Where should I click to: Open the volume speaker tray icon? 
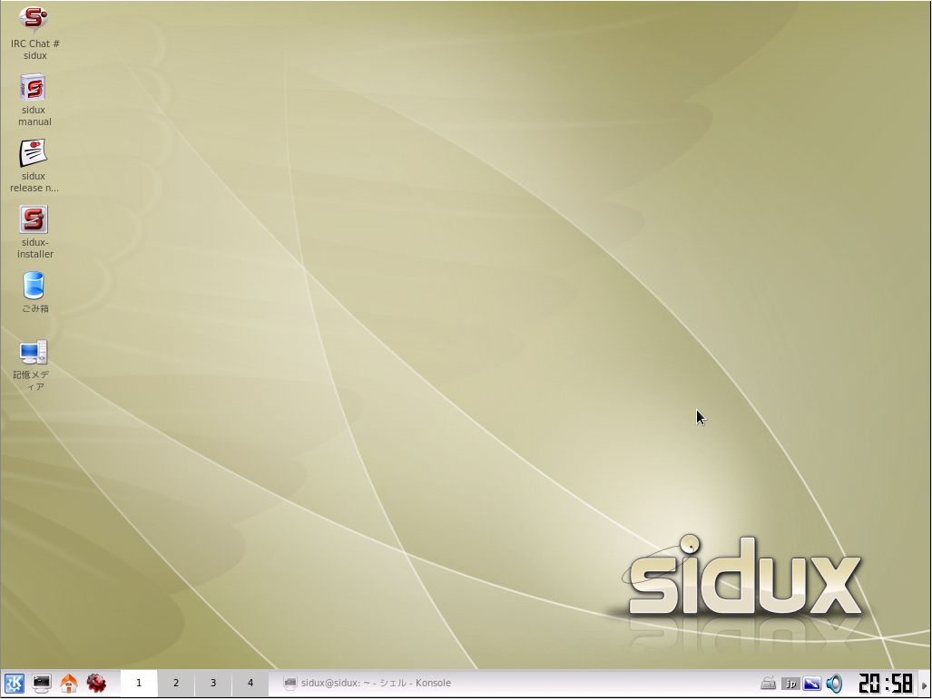click(834, 684)
